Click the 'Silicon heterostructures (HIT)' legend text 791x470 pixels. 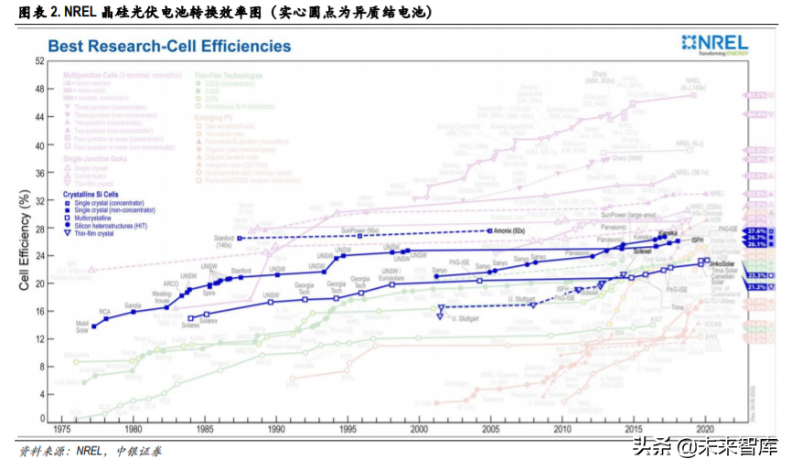[x=111, y=226]
